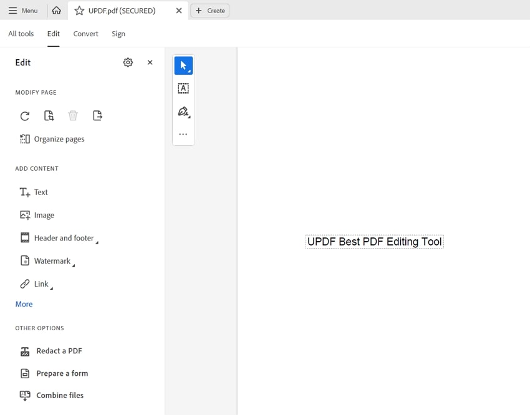Click the More link
The height and width of the screenshot is (415, 530).
click(x=24, y=304)
